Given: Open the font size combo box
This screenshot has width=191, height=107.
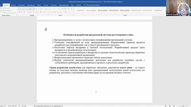Looking at the screenshot, I should click(x=32, y=9).
